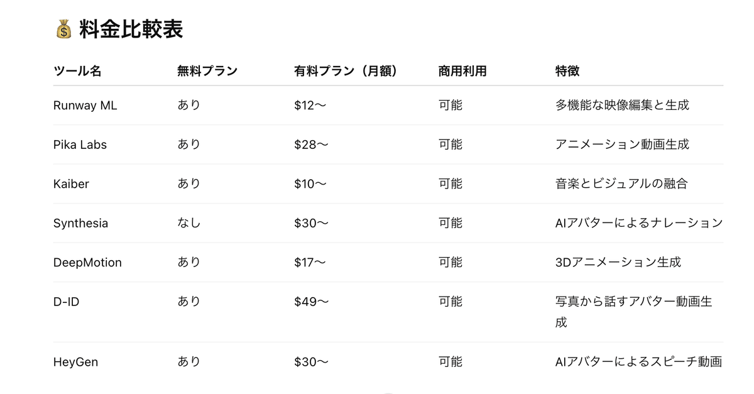Click the 特徴 column header
754x394 pixels.
pos(567,71)
